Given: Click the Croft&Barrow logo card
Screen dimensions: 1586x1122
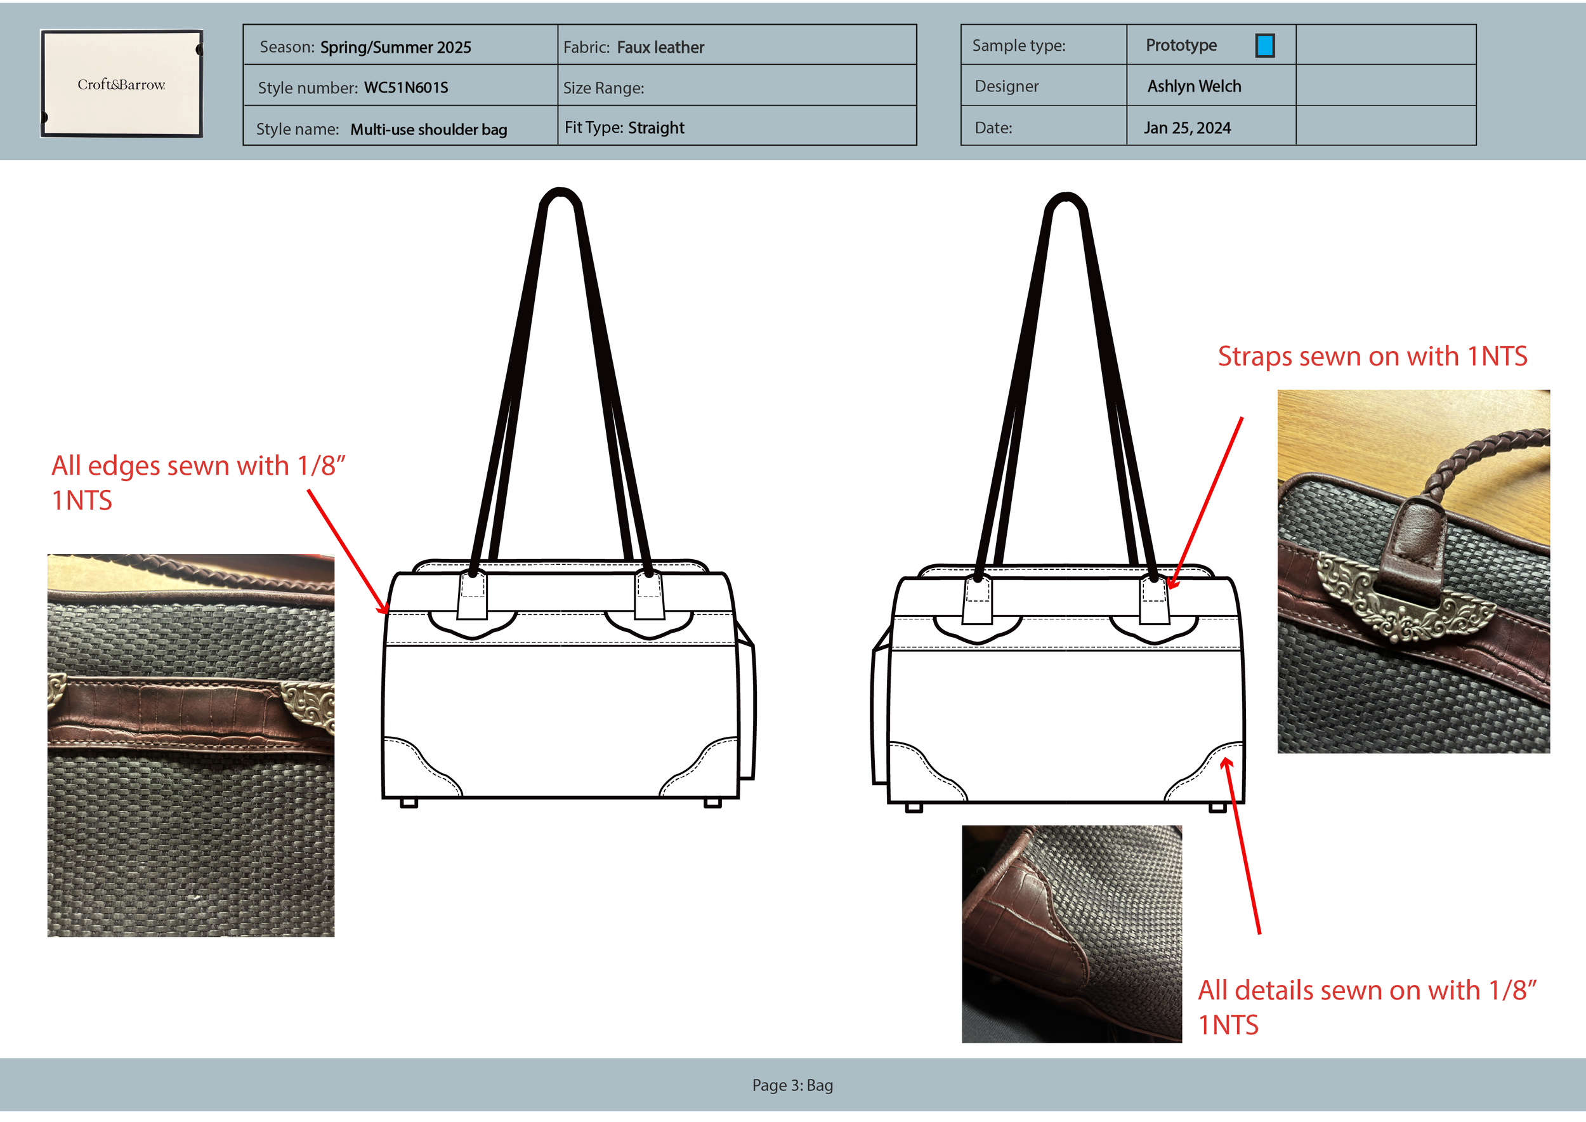Looking at the screenshot, I should coord(122,84).
